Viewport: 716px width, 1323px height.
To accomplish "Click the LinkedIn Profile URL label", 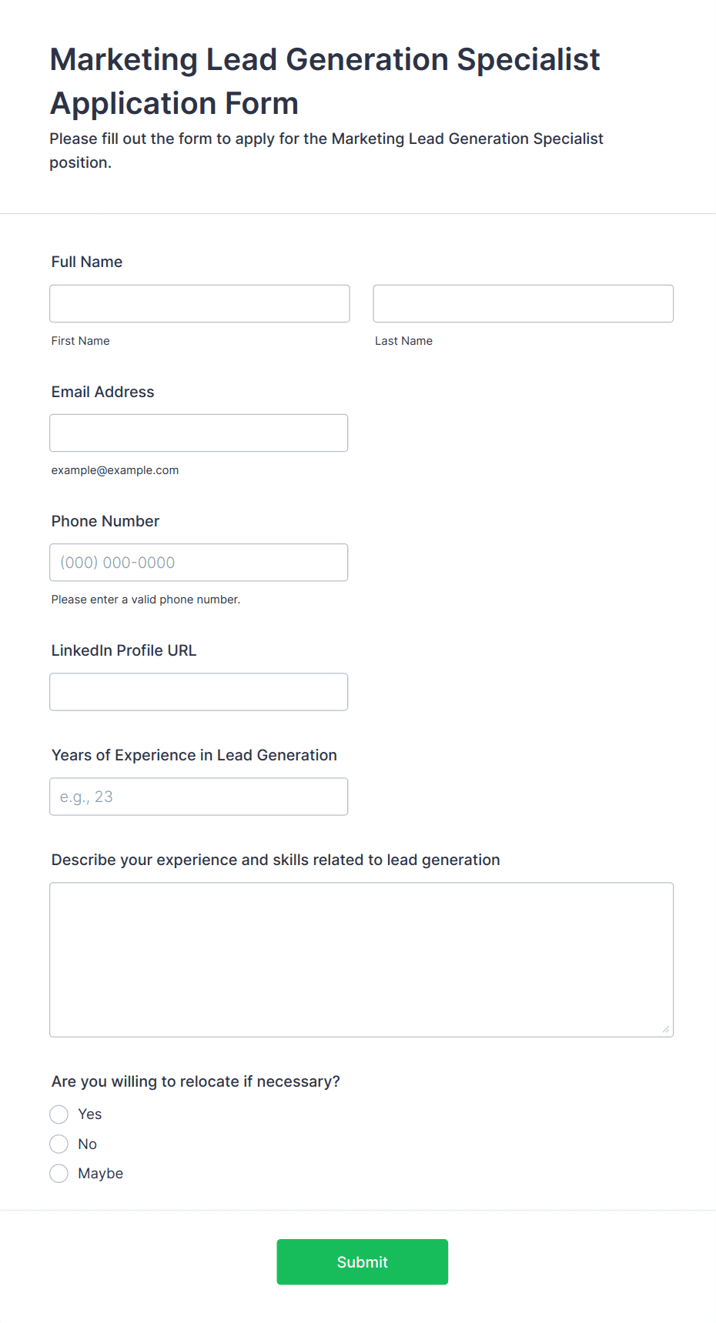I will click(x=124, y=650).
